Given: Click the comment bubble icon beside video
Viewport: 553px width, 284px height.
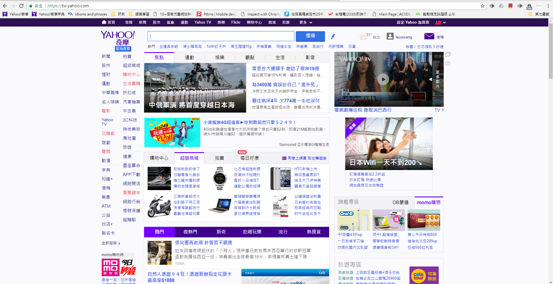Looking at the screenshot, I should click(x=448, y=55).
